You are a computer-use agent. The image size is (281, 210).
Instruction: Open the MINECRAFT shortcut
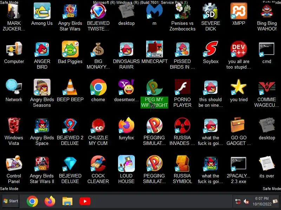(154, 49)
